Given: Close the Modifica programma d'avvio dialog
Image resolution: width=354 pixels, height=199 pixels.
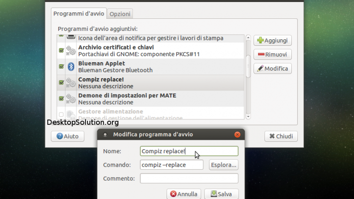Looking at the screenshot, I should pos(237,135).
